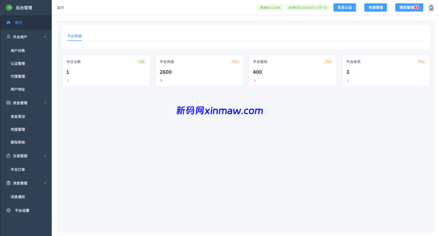This screenshot has width=439, height=236.
Task: Click the 实名认证 button
Action: point(345,8)
